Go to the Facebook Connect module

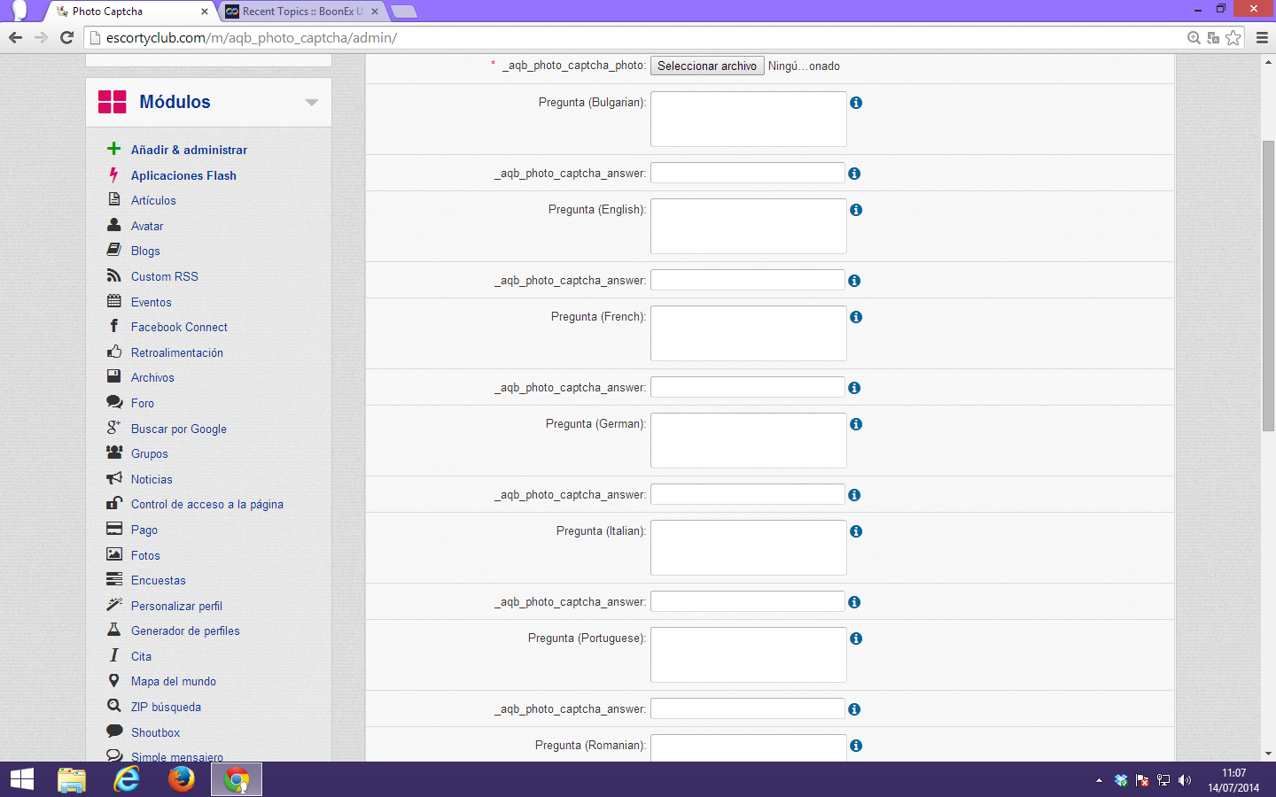pos(179,327)
